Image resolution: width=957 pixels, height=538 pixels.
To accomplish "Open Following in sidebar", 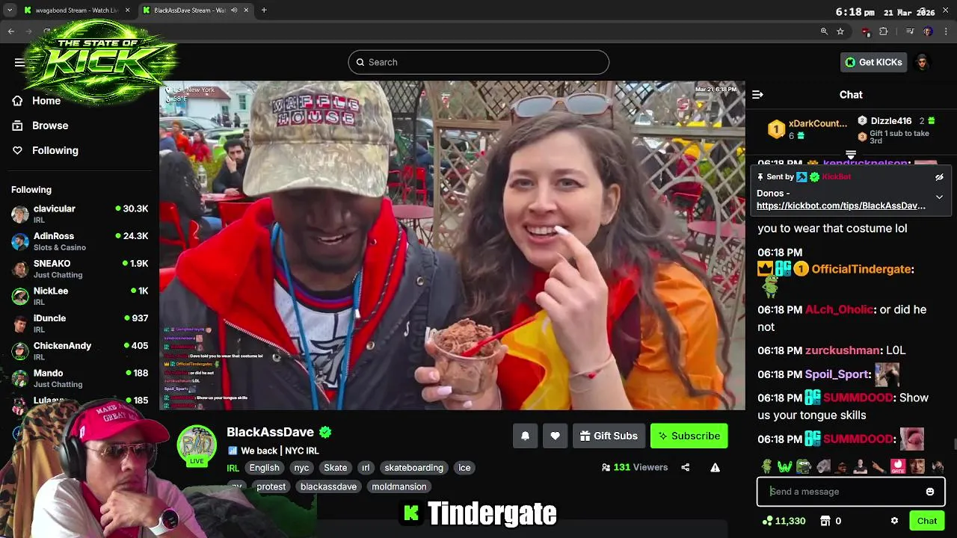I will (x=46, y=150).
